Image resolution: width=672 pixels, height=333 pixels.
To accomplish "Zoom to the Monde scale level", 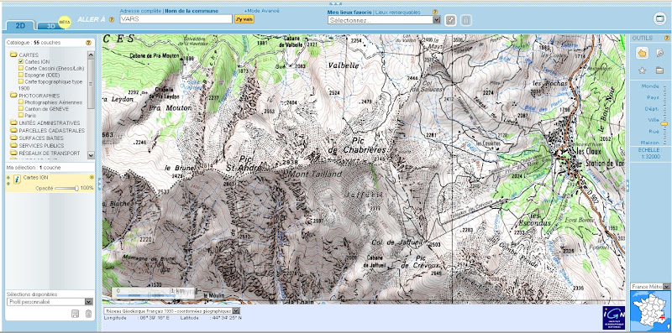I will (x=649, y=86).
